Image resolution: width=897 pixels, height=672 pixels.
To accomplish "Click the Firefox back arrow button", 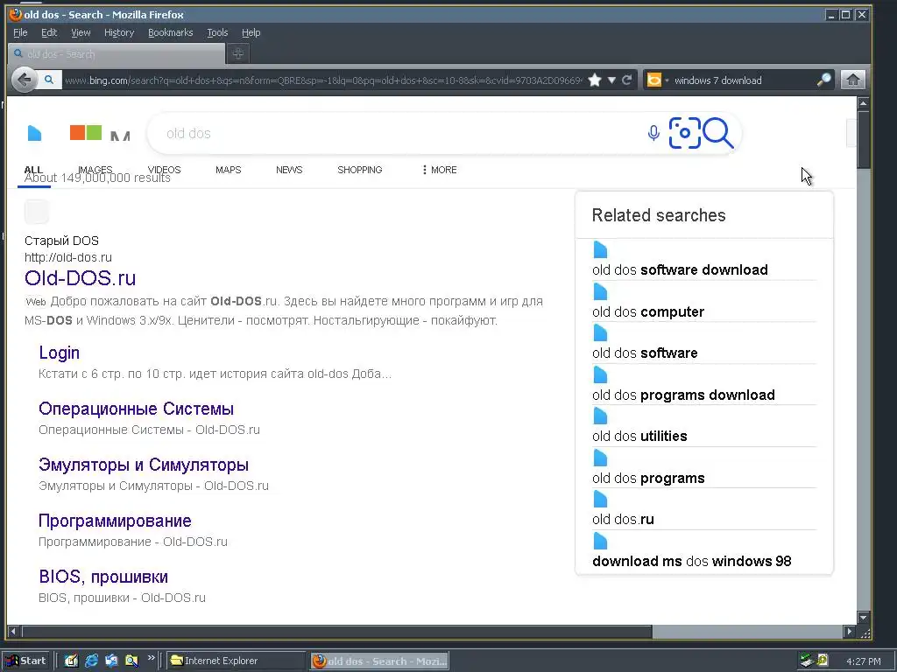I will click(24, 80).
